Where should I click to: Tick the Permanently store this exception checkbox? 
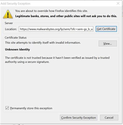7,108
